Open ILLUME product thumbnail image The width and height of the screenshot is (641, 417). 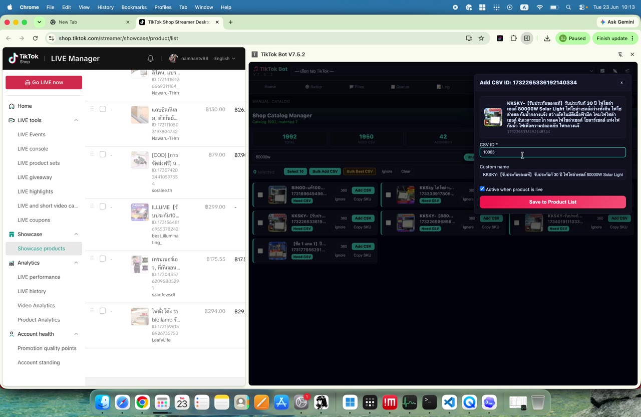click(140, 212)
